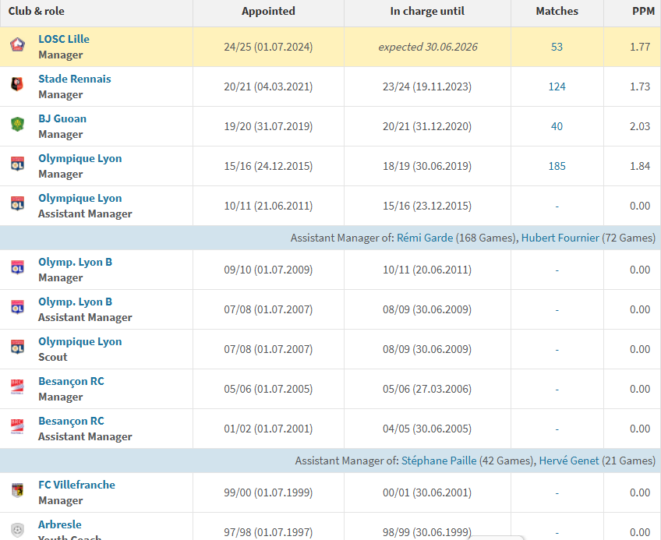The image size is (661, 540).
Task: Open the Stade Rennais club link
Action: (75, 79)
